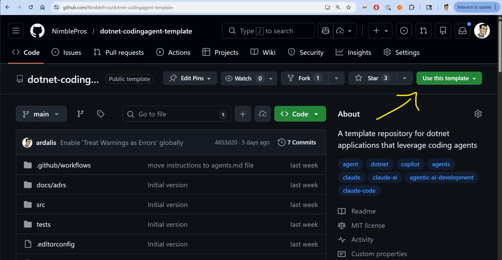Screen dimensions: 502x260
Task: Open the repository Settings tab
Action: click(401, 52)
